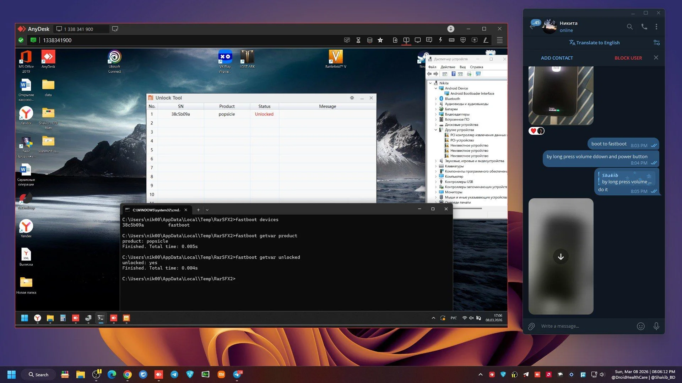Select Android Bootloader Interface device
The image size is (682, 383).
[x=472, y=94]
